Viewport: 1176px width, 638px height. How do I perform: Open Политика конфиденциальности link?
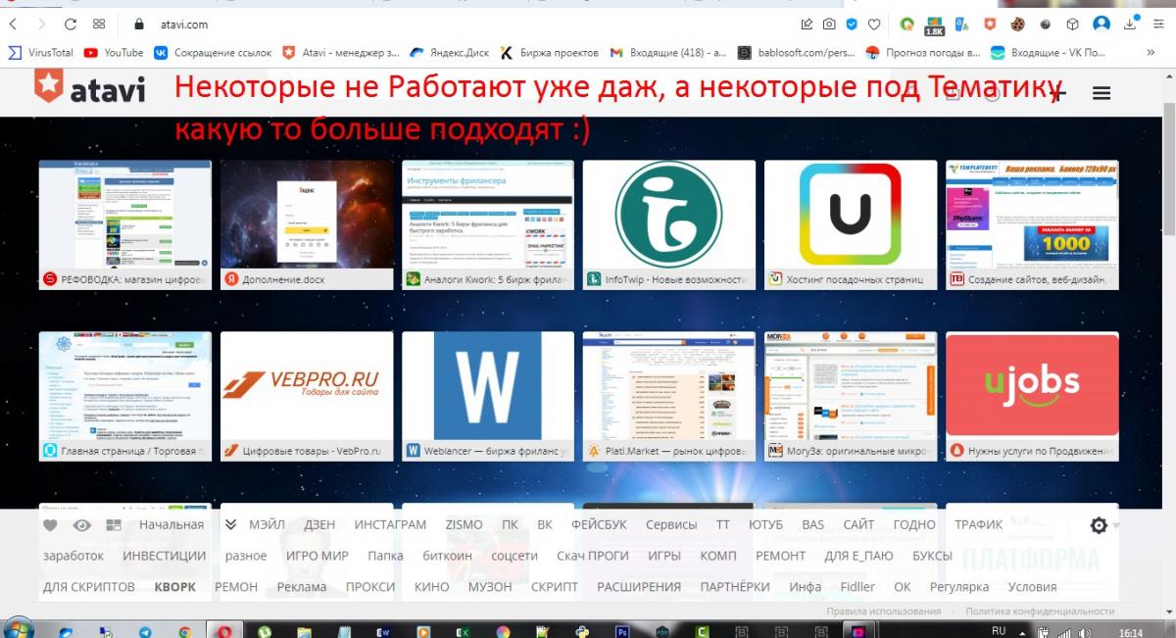coord(1040,611)
